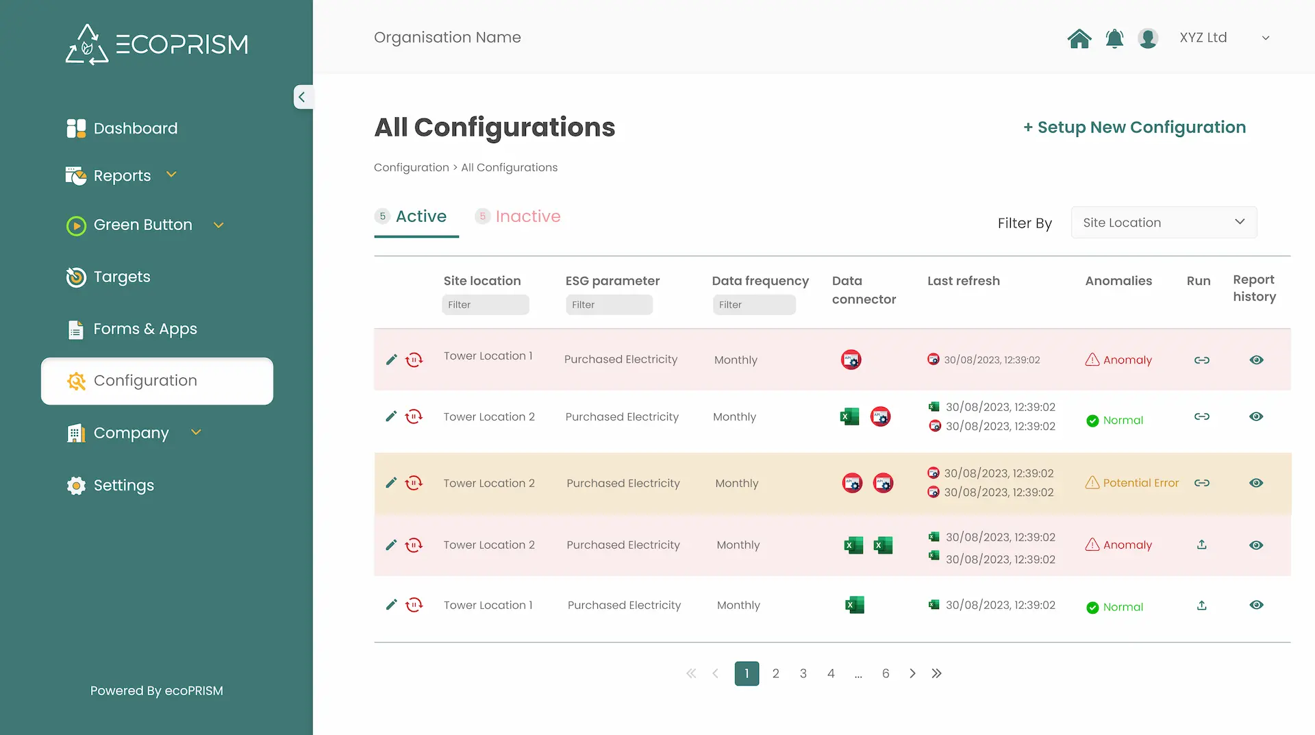Edit the last Tower Location 1 row
This screenshot has height=735, width=1315.
click(391, 605)
